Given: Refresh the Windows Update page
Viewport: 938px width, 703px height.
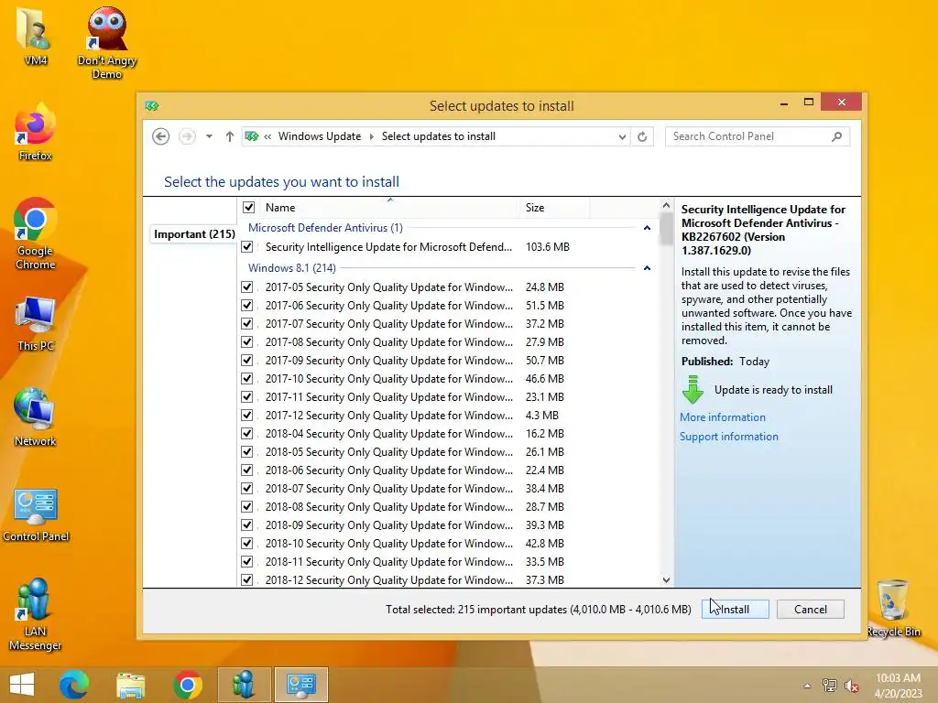Looking at the screenshot, I should tap(642, 136).
